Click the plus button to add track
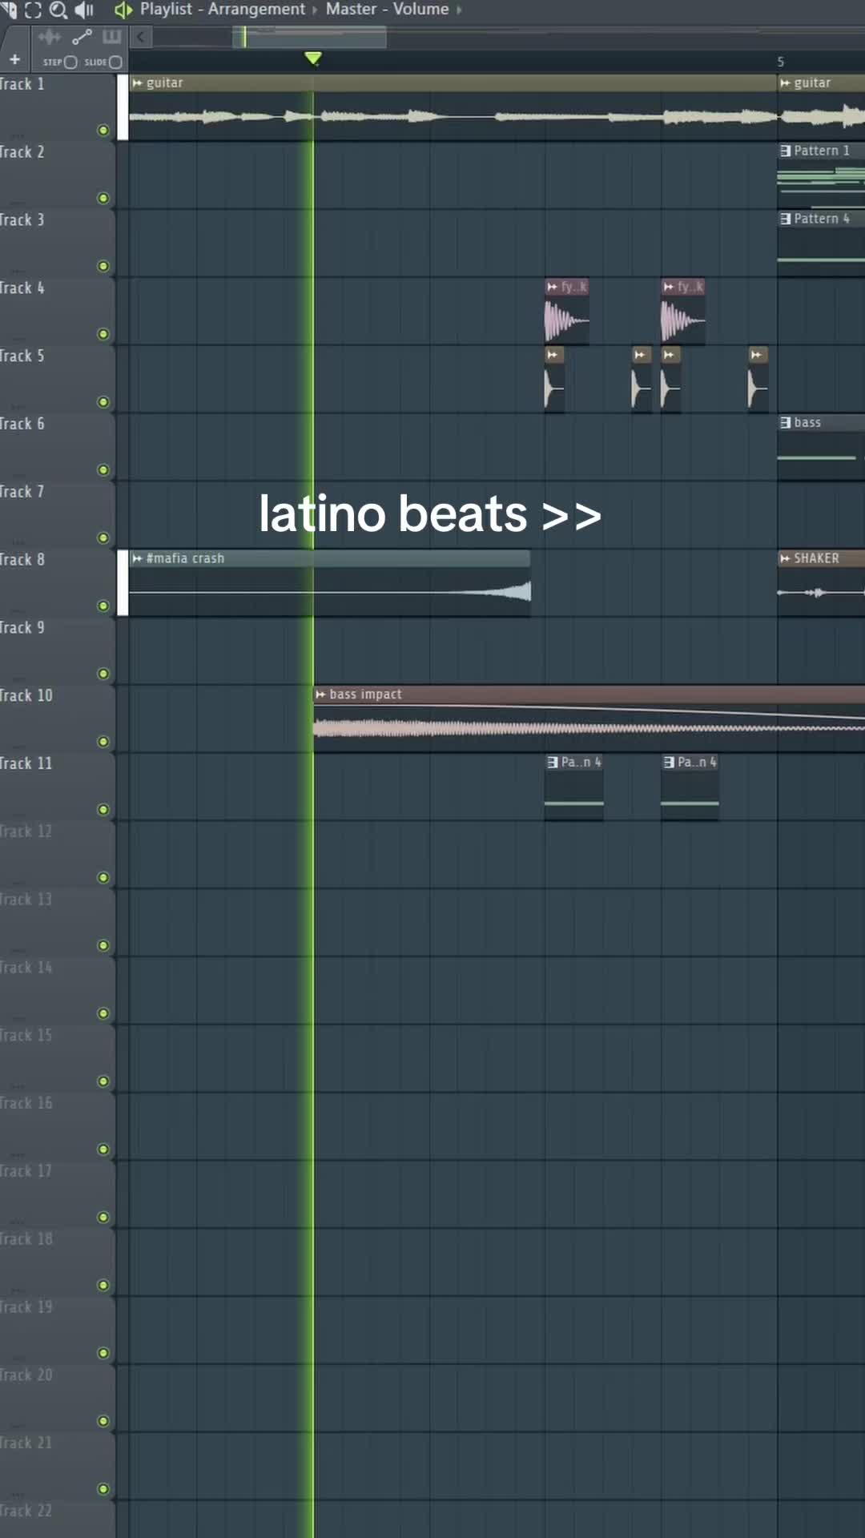The width and height of the screenshot is (865, 1538). point(14,60)
